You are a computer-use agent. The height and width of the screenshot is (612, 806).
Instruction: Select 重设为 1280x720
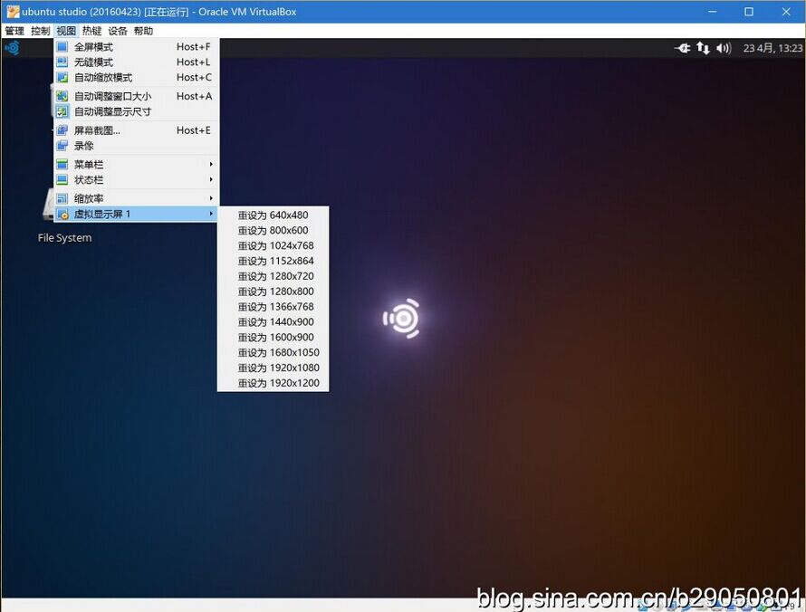[x=273, y=276]
